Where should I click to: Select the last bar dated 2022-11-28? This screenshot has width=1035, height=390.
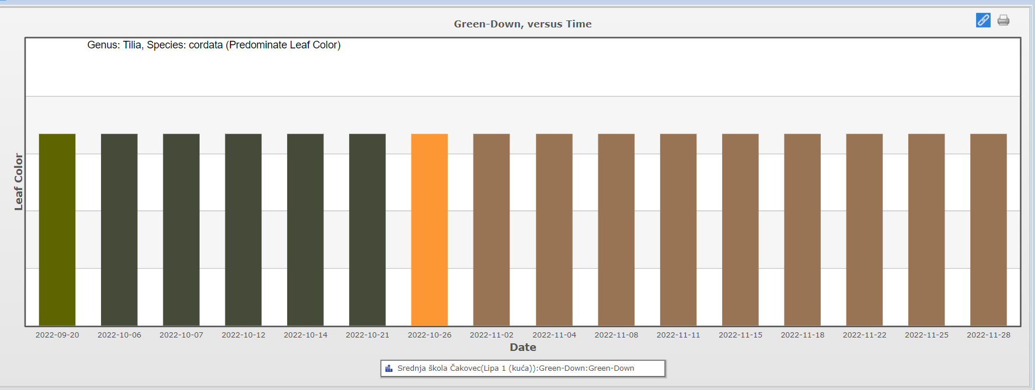pos(988,230)
